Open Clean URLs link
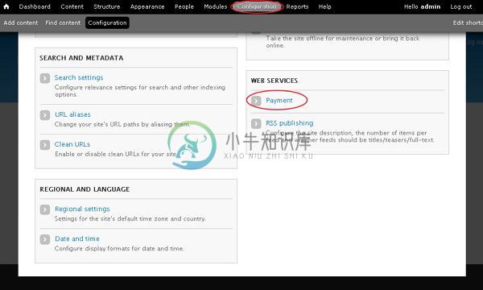 click(x=72, y=144)
